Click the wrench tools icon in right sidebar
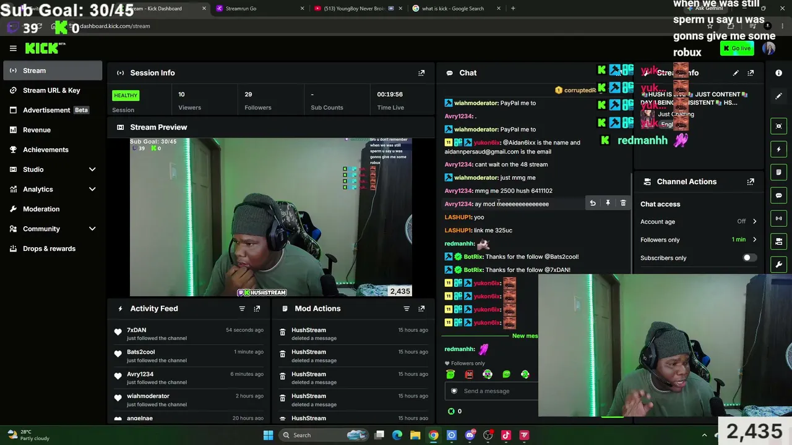 click(779, 265)
